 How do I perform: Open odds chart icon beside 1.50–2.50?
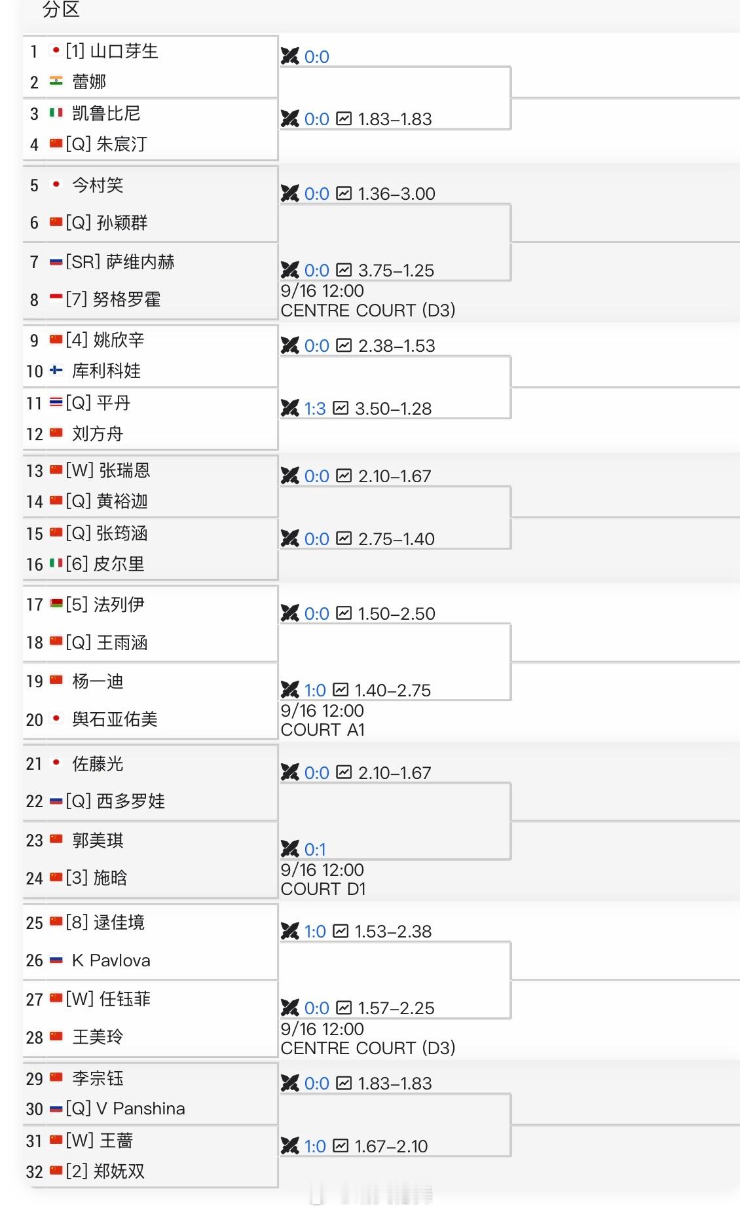344,613
